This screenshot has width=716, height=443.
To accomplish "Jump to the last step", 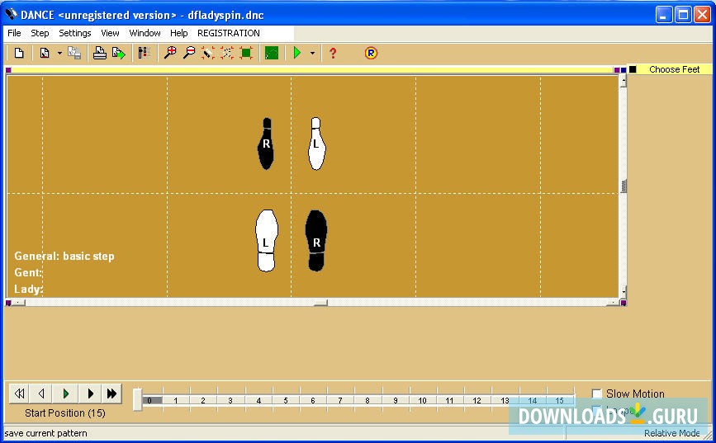I will point(111,394).
